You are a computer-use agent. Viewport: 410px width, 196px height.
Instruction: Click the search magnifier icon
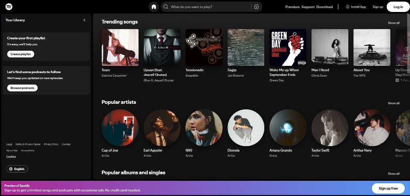tap(165, 7)
